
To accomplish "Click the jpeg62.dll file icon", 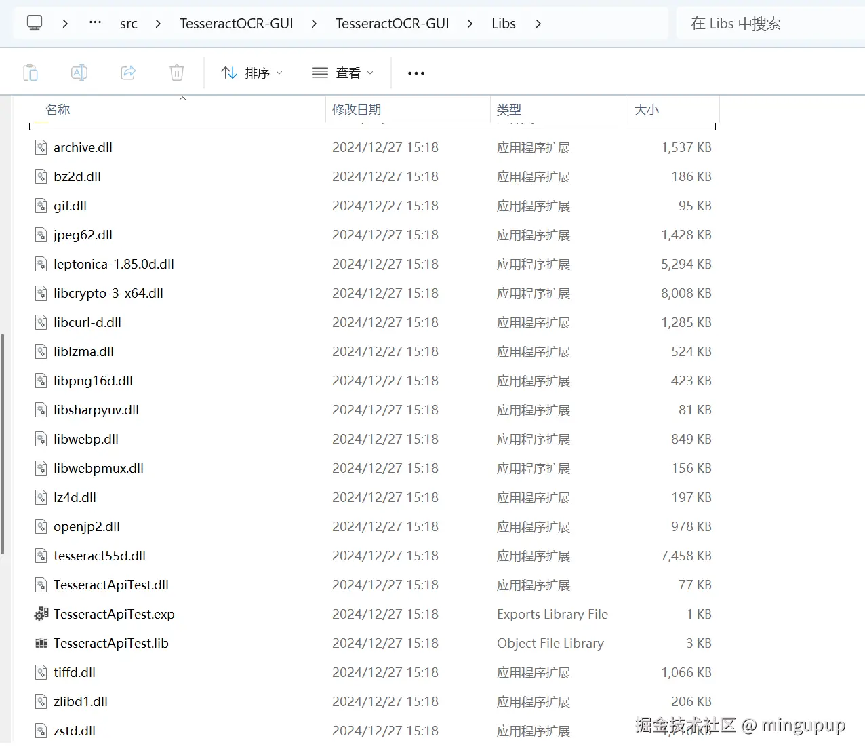I will click(41, 235).
